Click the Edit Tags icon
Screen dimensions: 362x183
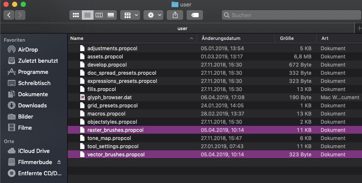pyautogui.click(x=195, y=15)
